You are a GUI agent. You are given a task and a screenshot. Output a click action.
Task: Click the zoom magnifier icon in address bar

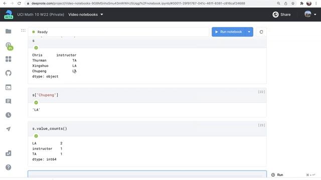point(279,3)
